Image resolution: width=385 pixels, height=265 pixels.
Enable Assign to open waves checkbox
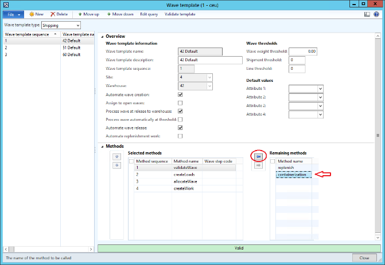(180, 103)
